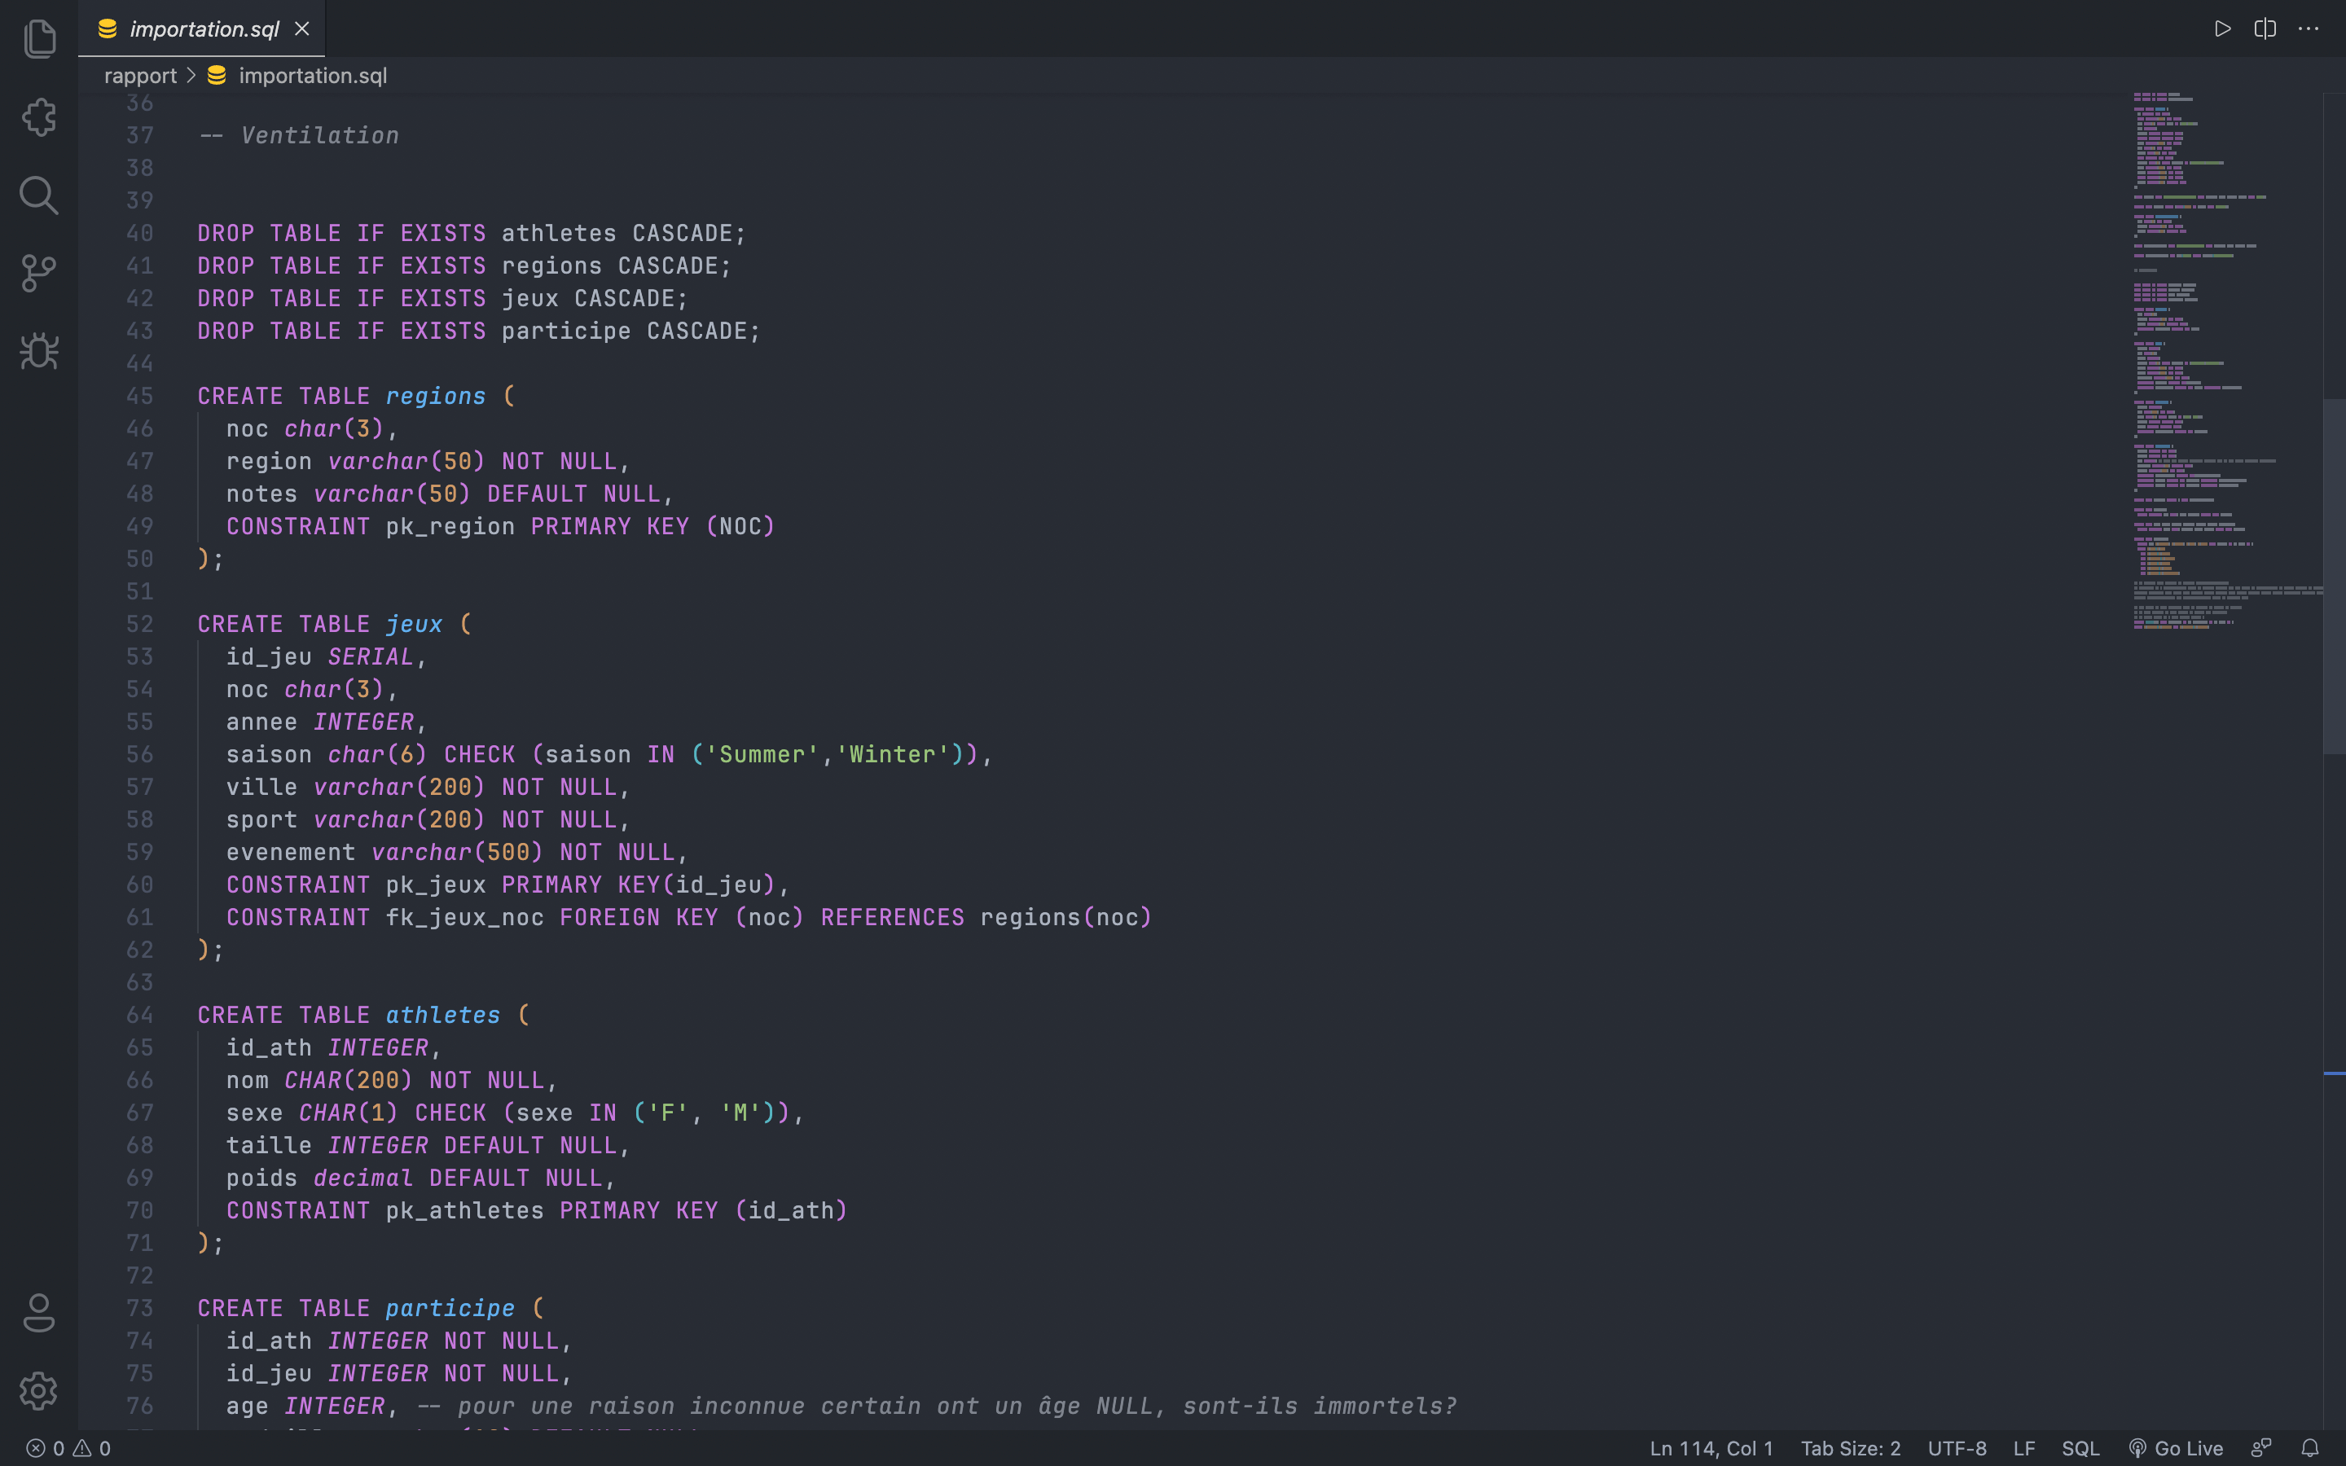Viewport: 2346px width, 1466px height.
Task: Open the Source Control branch icon
Action: click(x=39, y=274)
